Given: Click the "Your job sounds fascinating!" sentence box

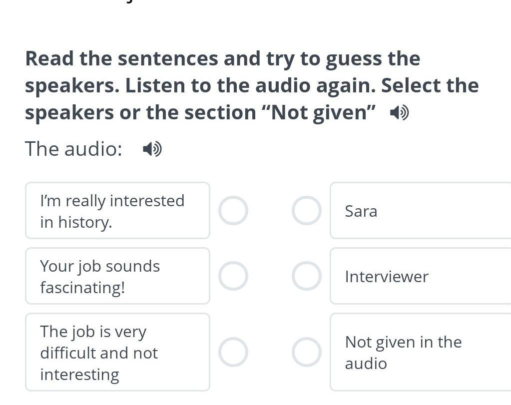Looking at the screenshot, I should 117,276.
